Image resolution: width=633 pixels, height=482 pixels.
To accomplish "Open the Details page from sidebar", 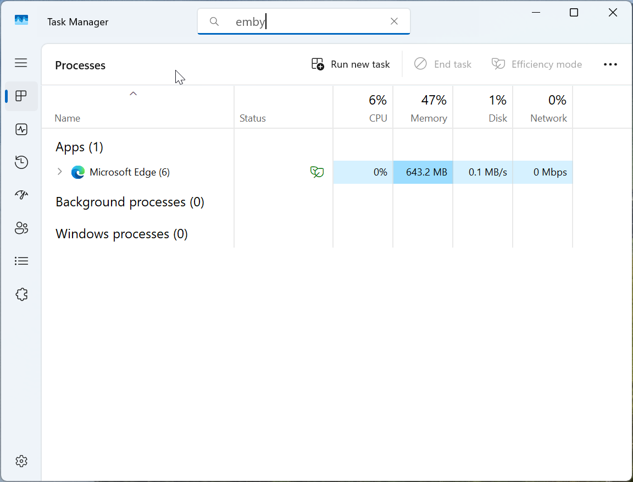I will pyautogui.click(x=21, y=261).
